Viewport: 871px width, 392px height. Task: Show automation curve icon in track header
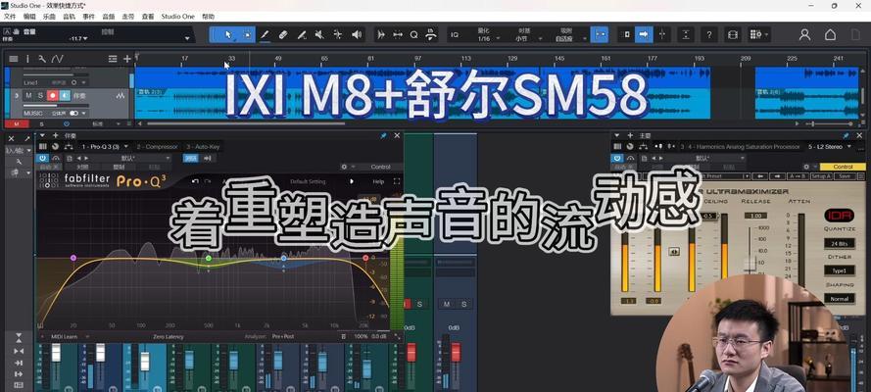point(57,58)
